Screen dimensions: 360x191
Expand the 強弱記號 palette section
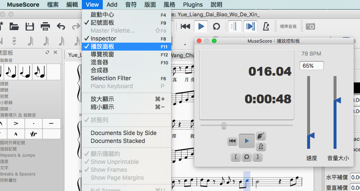[x=8, y=149]
